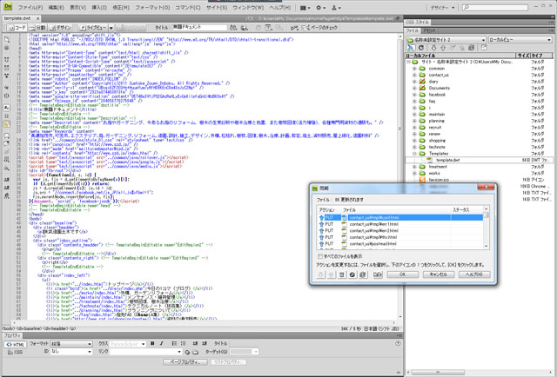This screenshot has height=377, width=557.
Task: Select the facebook folder in Files tree
Action: (437, 95)
